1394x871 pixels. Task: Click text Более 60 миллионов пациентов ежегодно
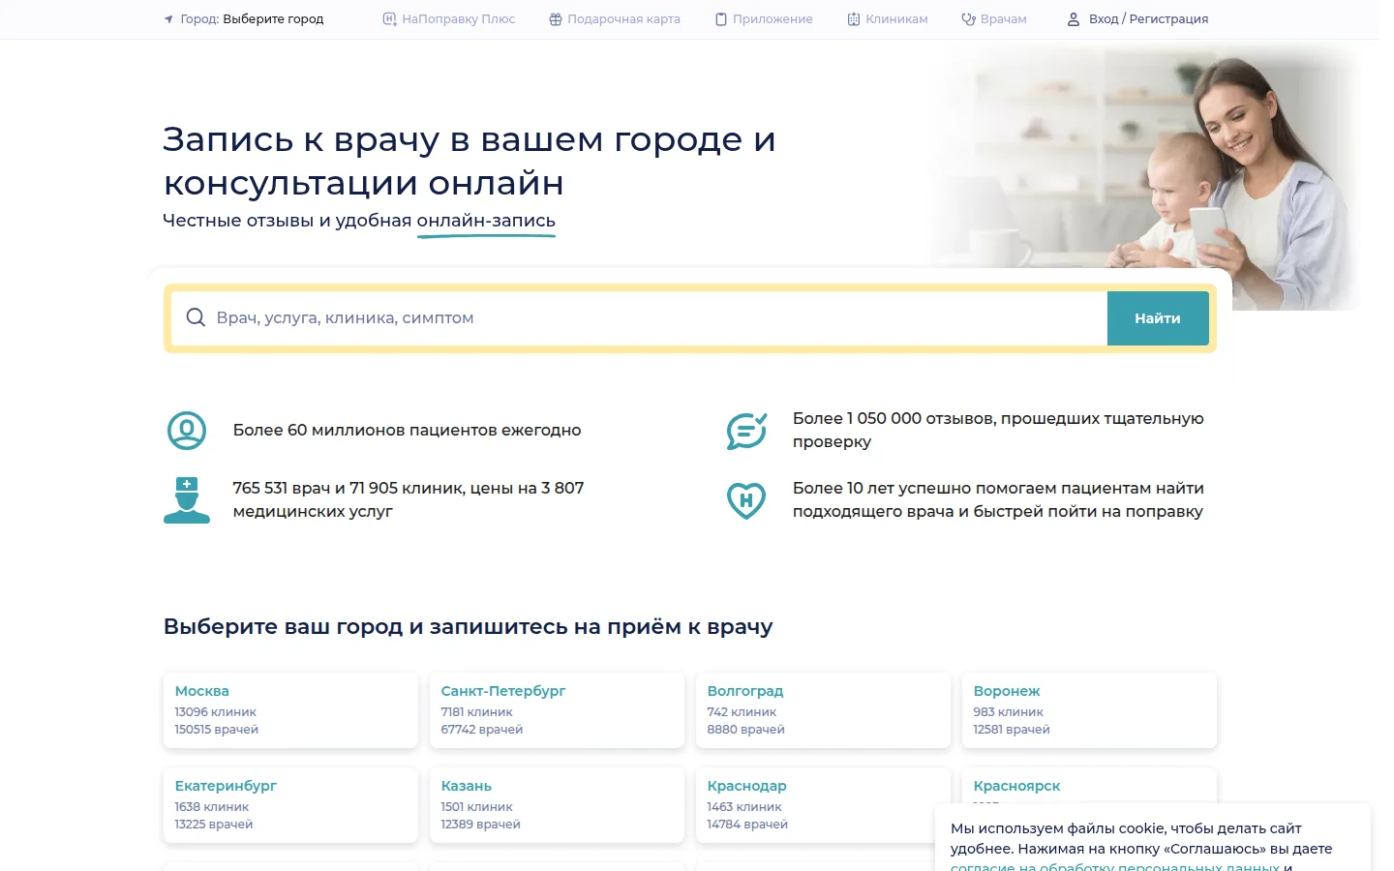(x=407, y=431)
